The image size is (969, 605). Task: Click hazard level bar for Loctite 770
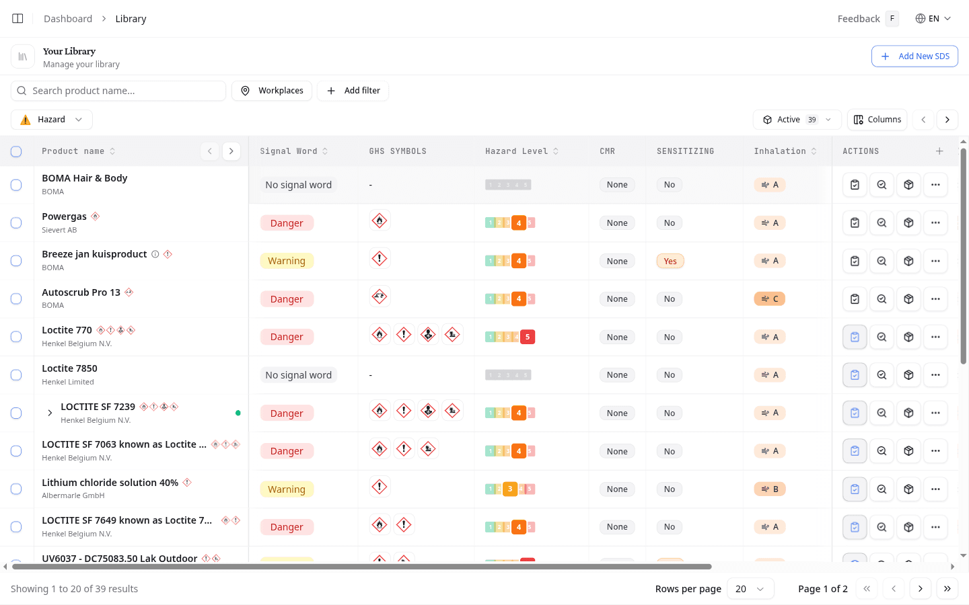click(x=510, y=337)
